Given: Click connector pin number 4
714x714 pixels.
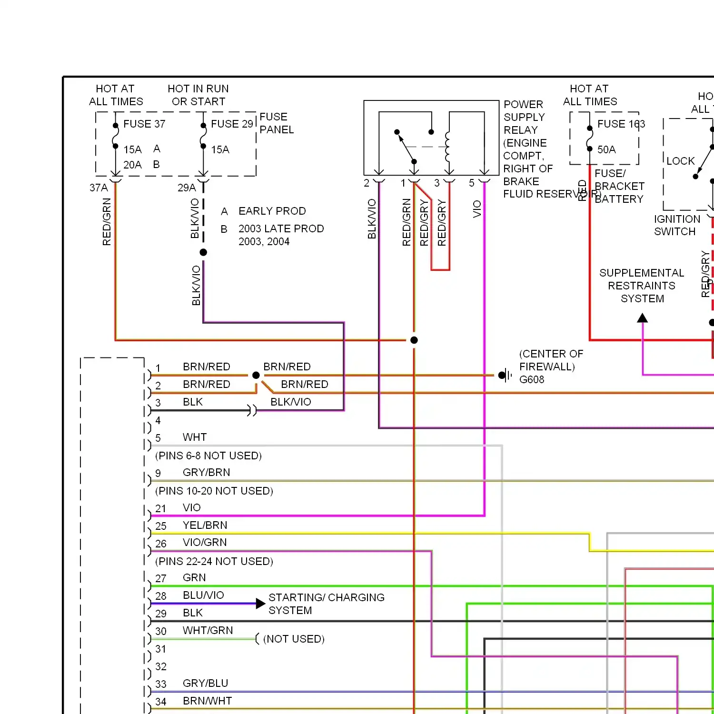Looking at the screenshot, I should (158, 420).
